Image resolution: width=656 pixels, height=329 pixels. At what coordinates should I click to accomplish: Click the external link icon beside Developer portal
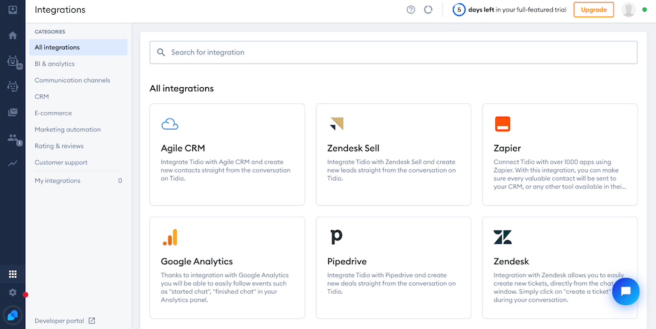pos(92,321)
